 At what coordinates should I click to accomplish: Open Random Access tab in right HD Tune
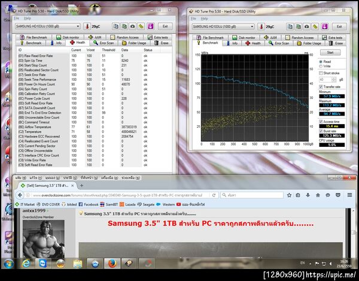299,38
